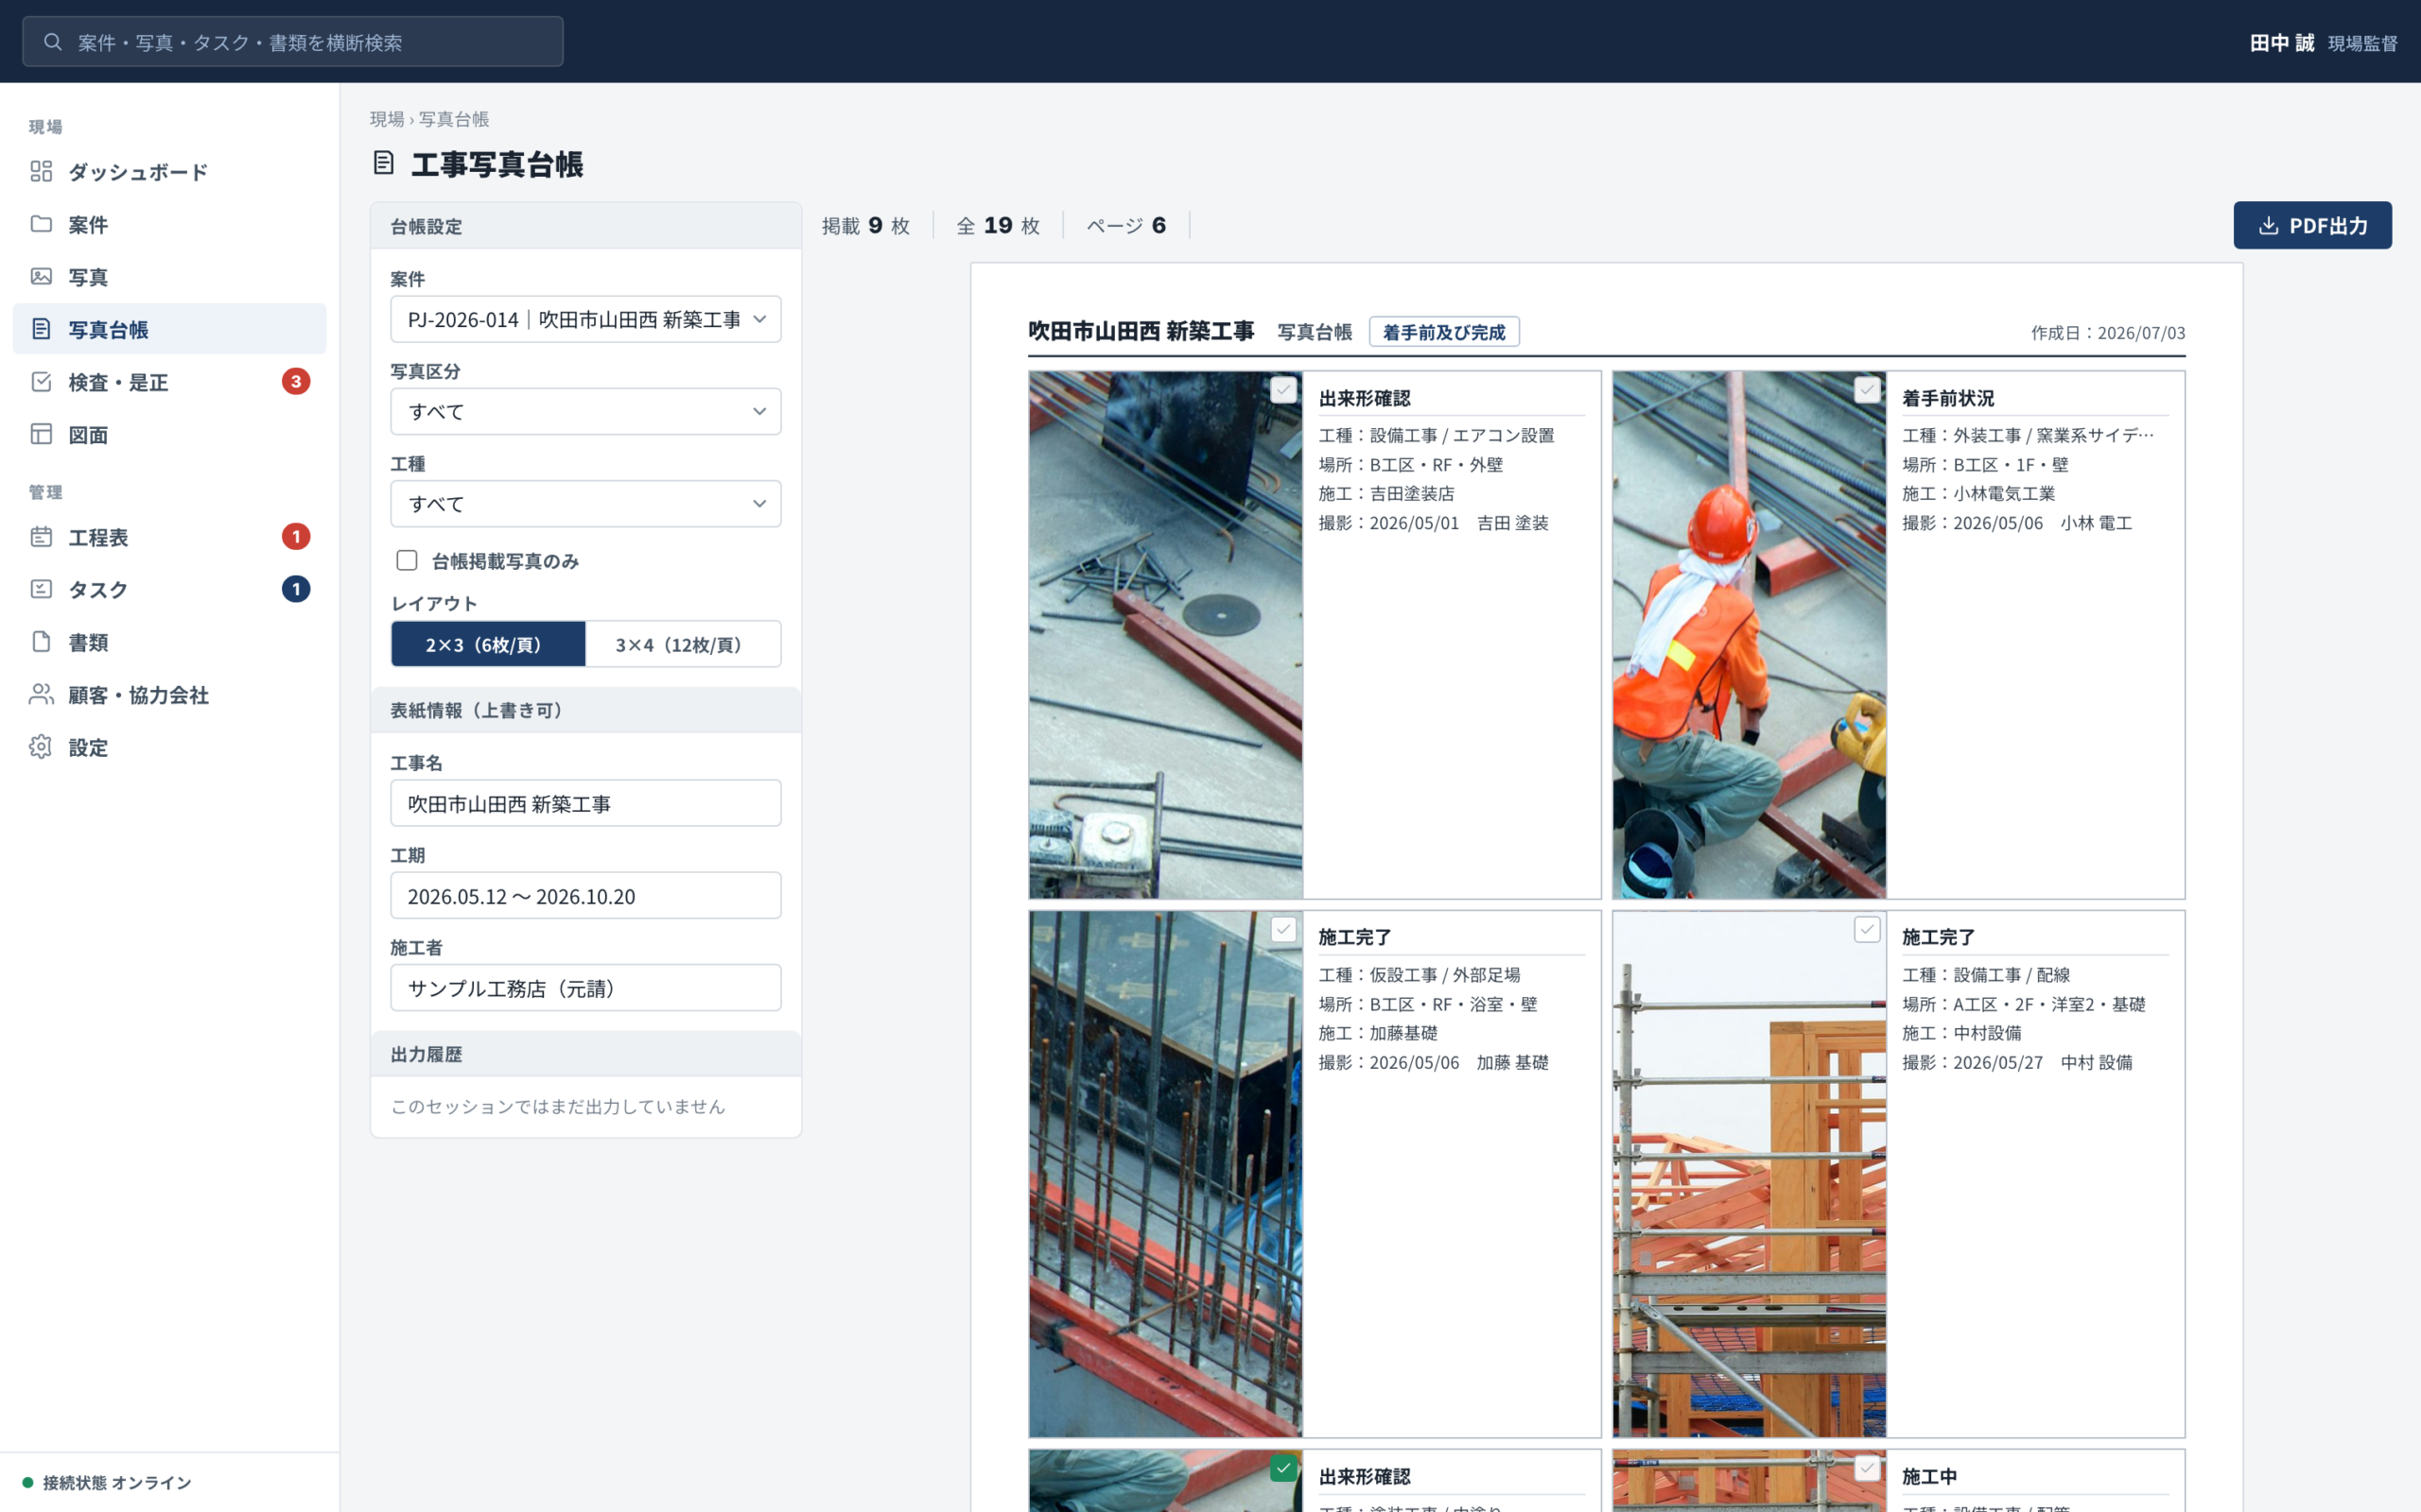Click the page title ledger icon beside 工事写真台帳

click(x=384, y=163)
